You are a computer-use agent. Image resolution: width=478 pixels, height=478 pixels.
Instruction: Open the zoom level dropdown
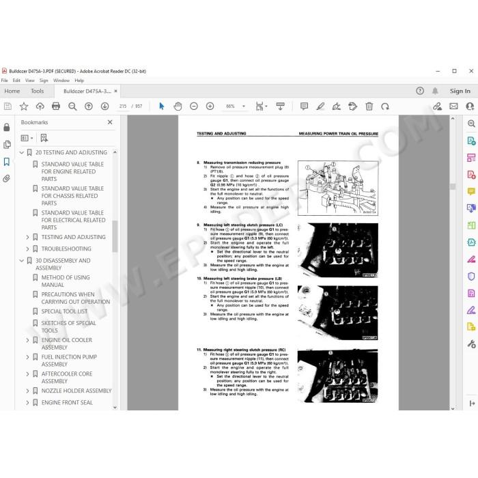244,107
